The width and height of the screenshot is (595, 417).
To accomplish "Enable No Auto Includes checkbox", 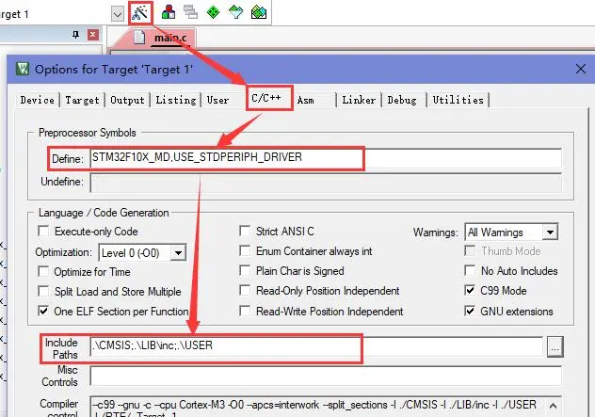I will click(x=470, y=270).
